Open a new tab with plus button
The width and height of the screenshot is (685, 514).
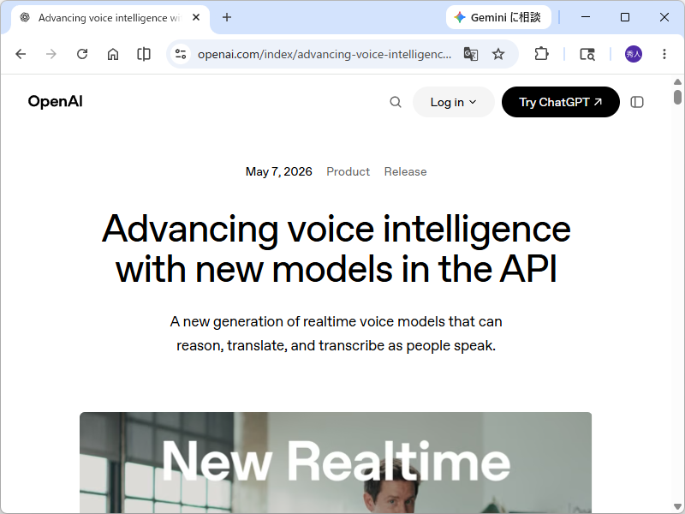pos(227,17)
